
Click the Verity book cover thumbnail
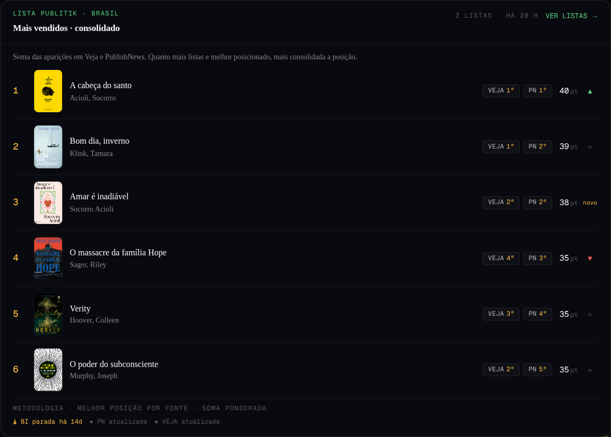pyautogui.click(x=48, y=314)
